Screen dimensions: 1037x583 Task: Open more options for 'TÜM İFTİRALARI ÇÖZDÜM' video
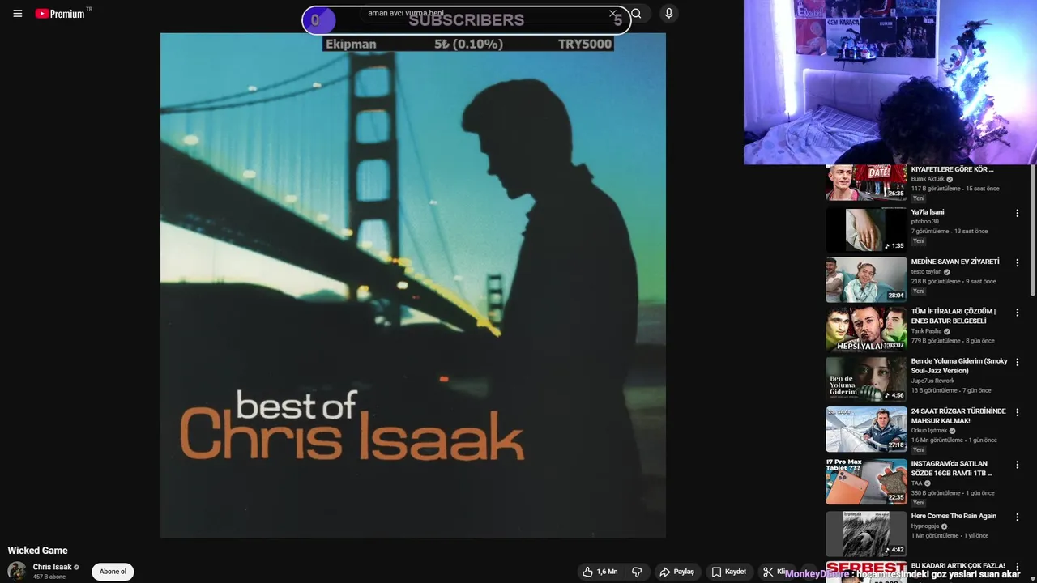coord(1018,313)
